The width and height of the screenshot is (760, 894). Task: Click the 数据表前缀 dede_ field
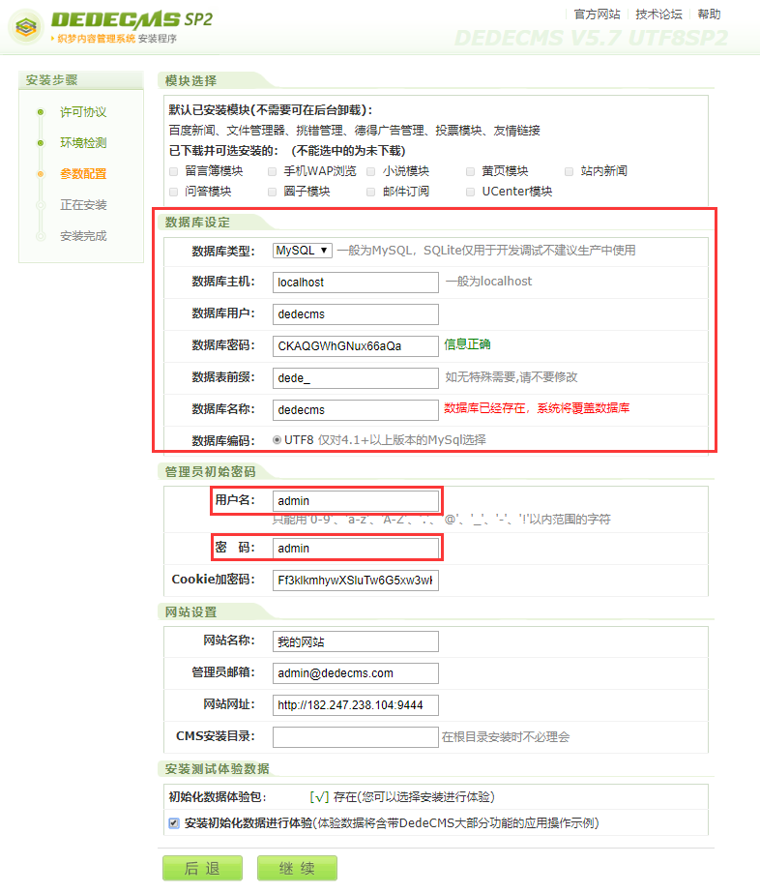[x=356, y=378]
